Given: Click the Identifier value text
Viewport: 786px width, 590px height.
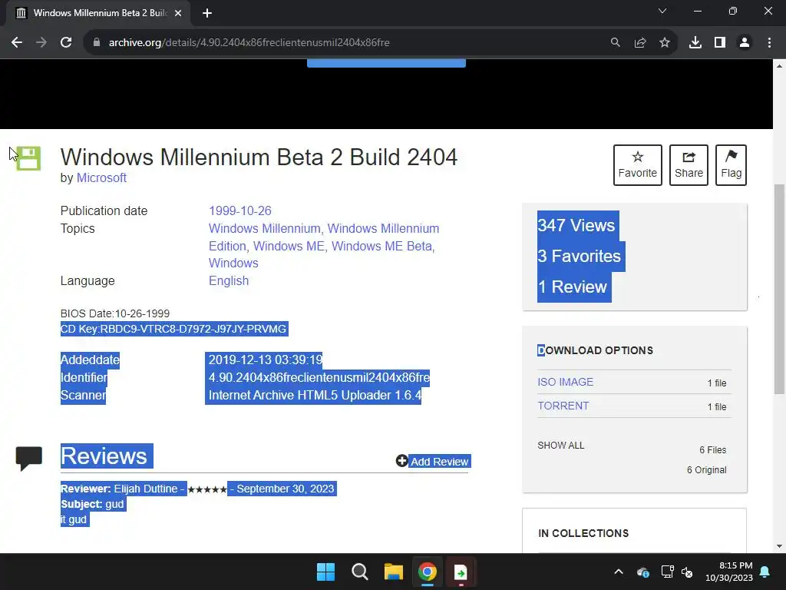Looking at the screenshot, I should pos(319,377).
